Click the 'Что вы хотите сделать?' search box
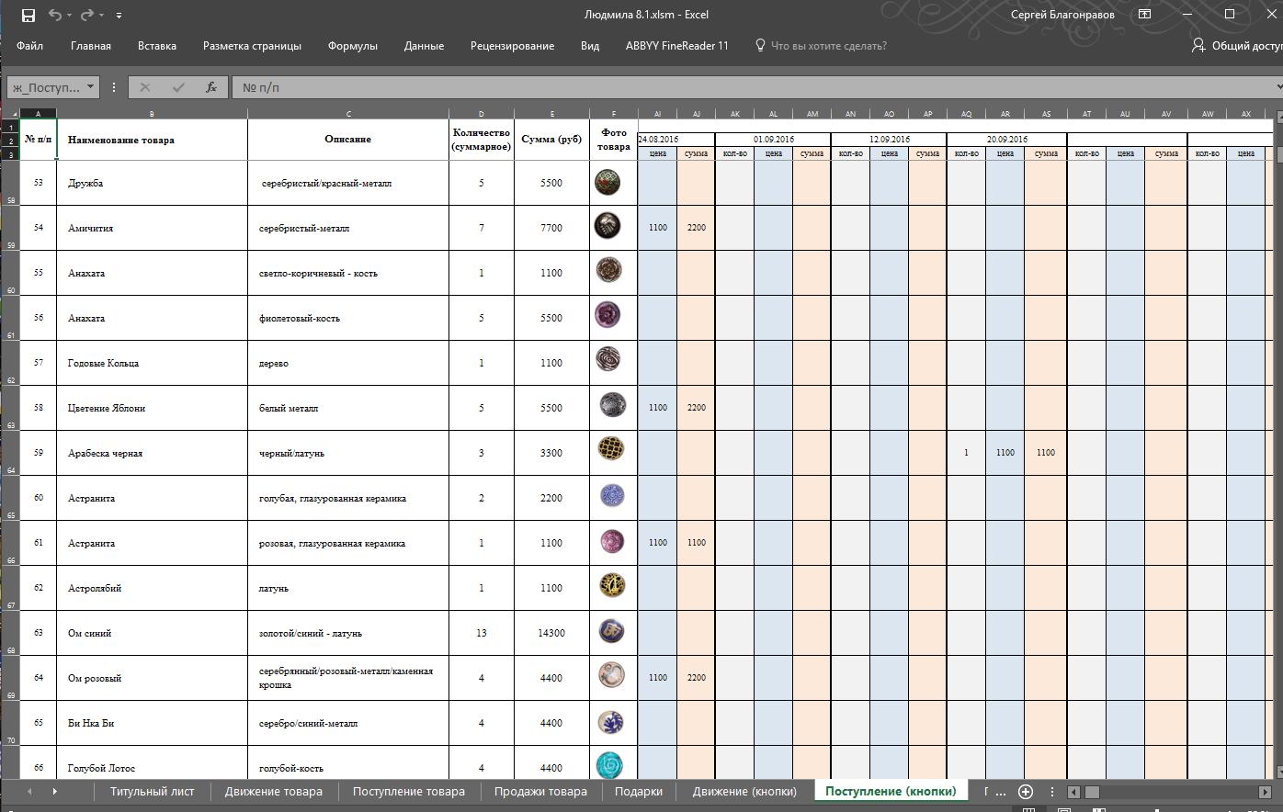This screenshot has width=1283, height=812. (821, 46)
